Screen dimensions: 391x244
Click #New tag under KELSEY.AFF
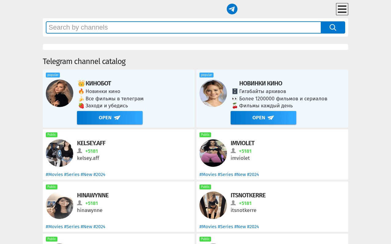86,174
